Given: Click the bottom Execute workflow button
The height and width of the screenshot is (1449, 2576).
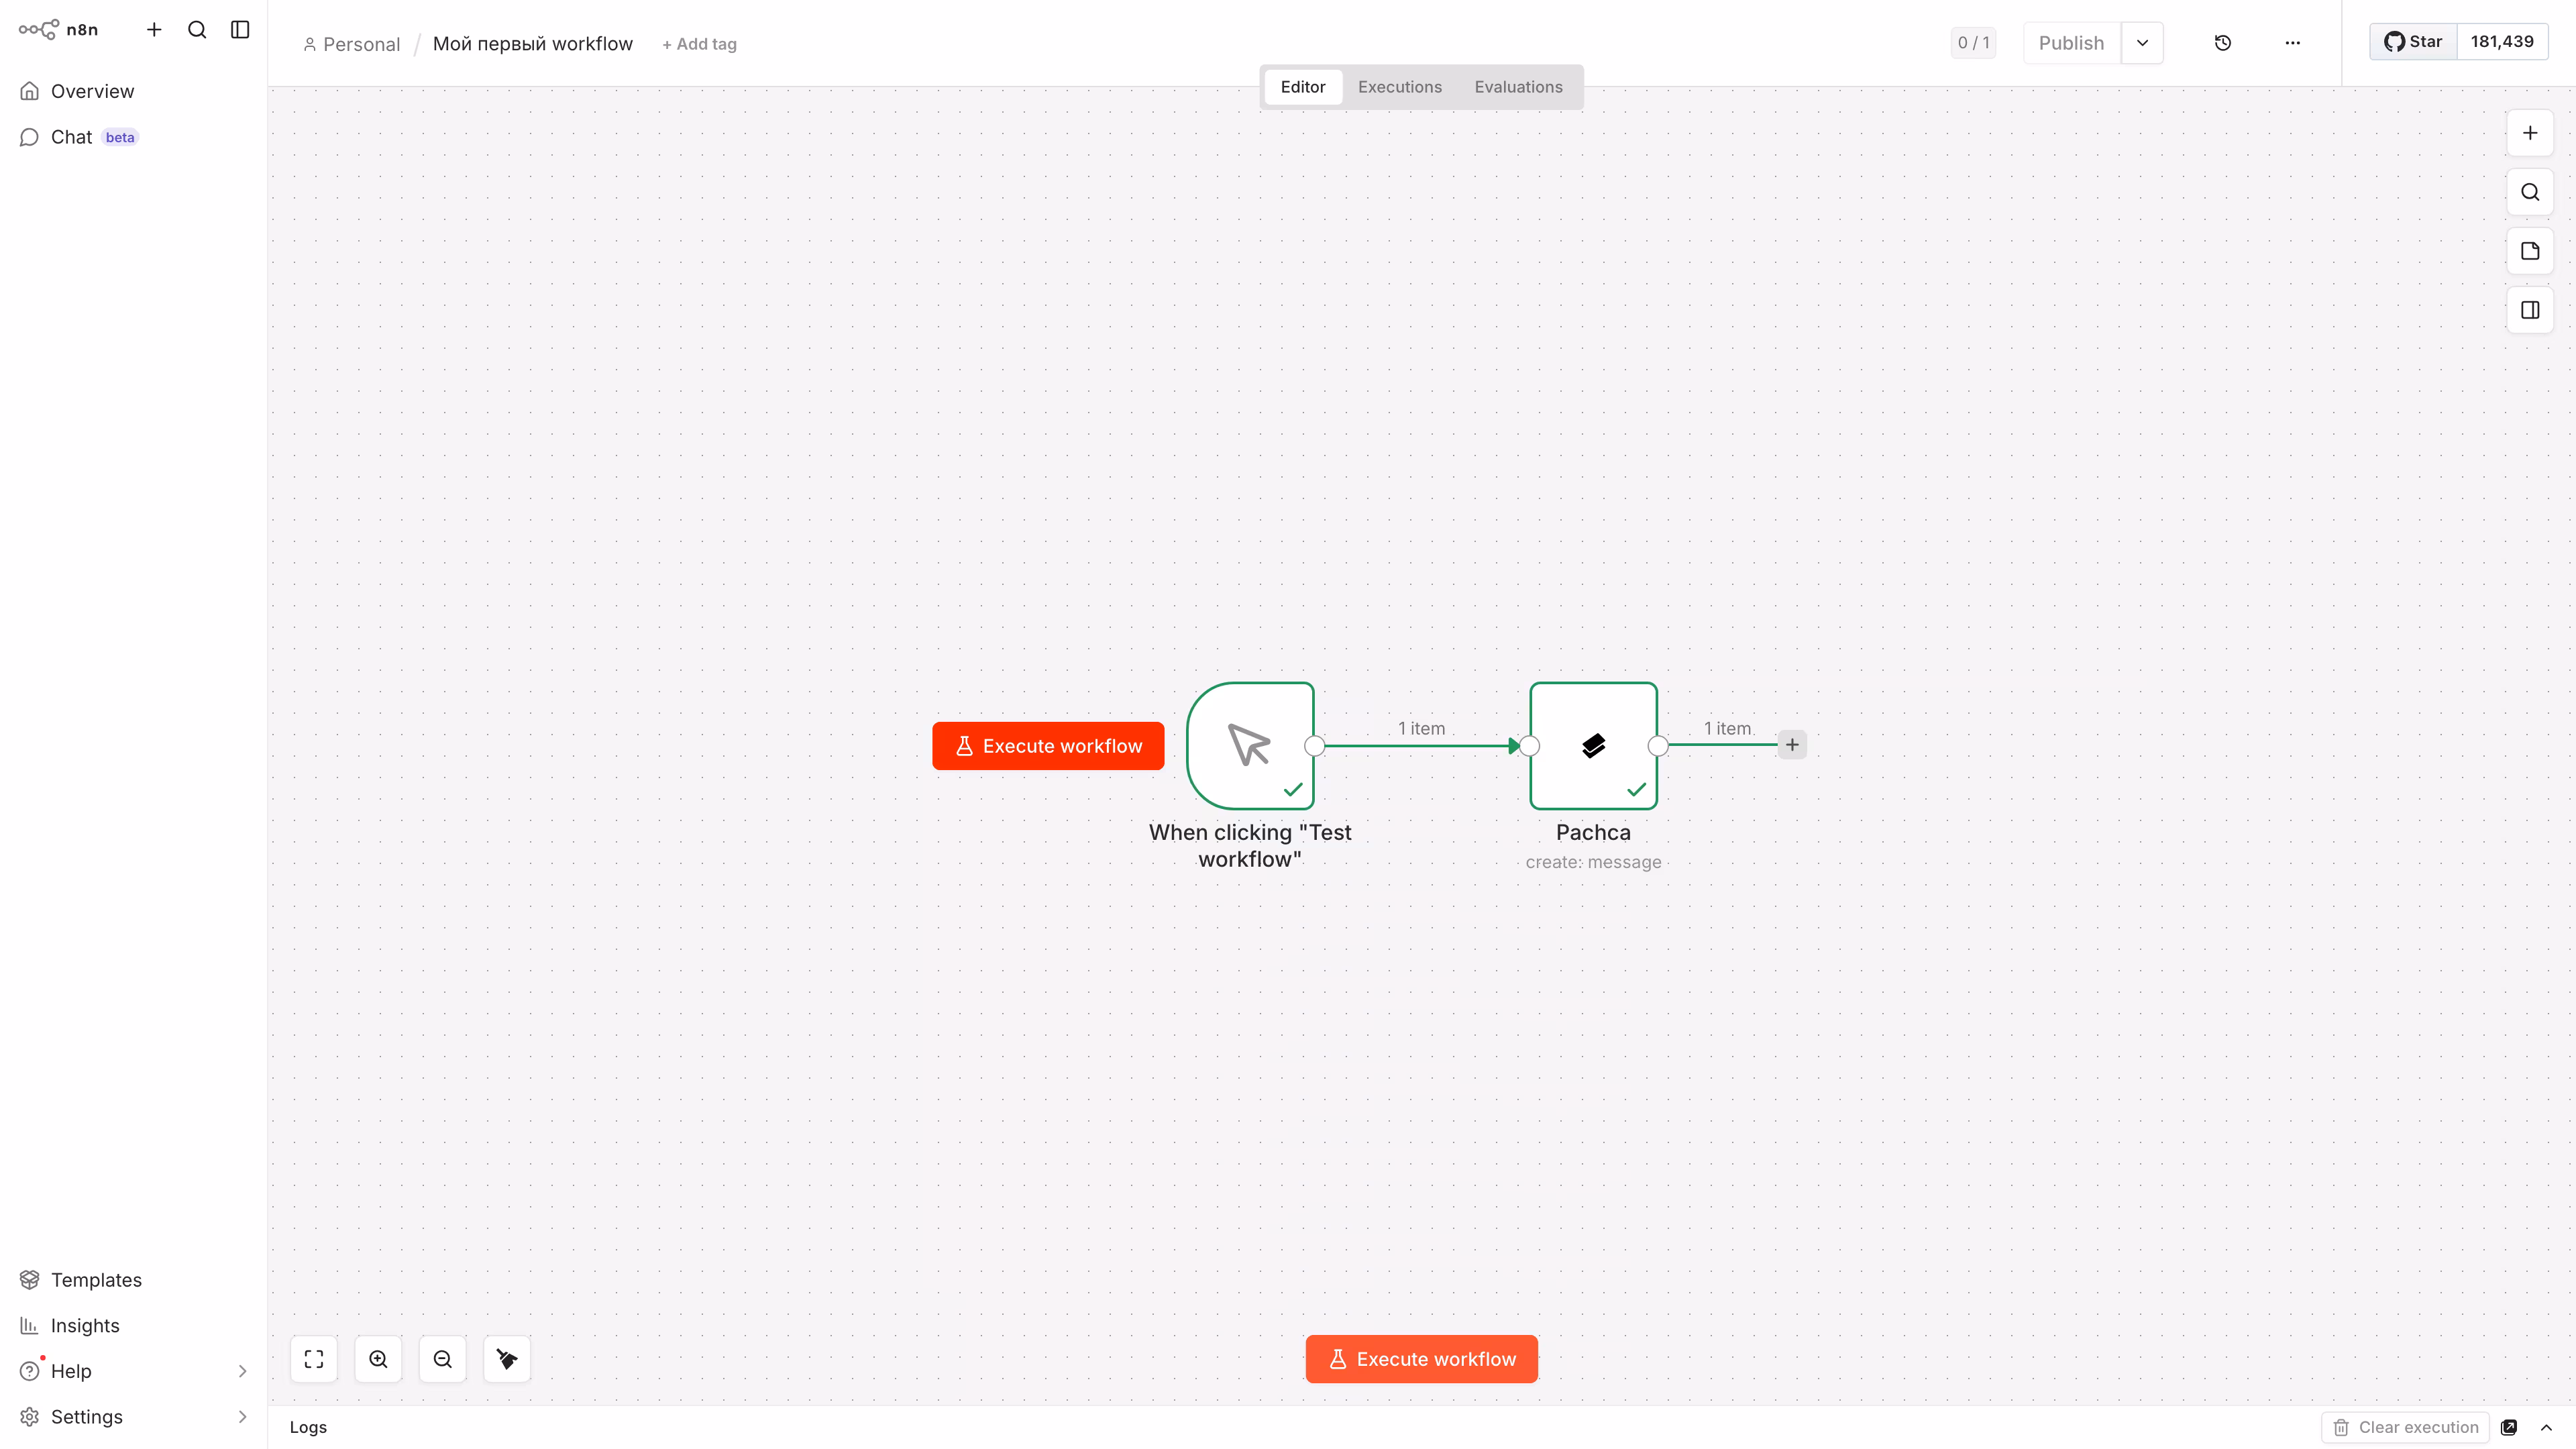Looking at the screenshot, I should pos(1421,1359).
